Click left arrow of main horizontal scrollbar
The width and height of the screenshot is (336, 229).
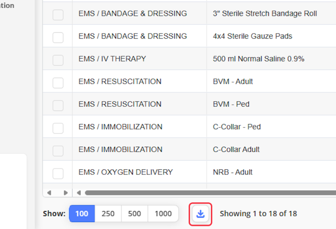(79, 192)
